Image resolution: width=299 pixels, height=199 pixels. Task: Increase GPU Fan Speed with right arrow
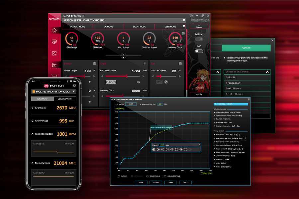coord(180,76)
